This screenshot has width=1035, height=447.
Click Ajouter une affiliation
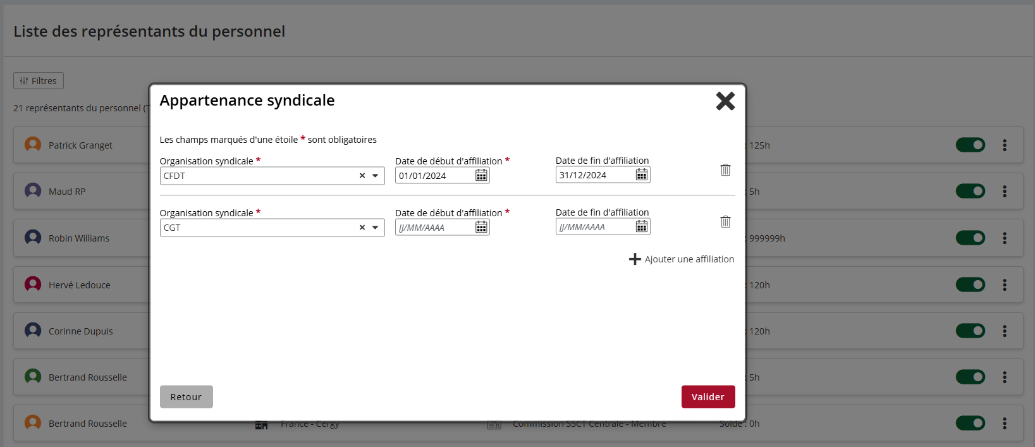coord(682,259)
